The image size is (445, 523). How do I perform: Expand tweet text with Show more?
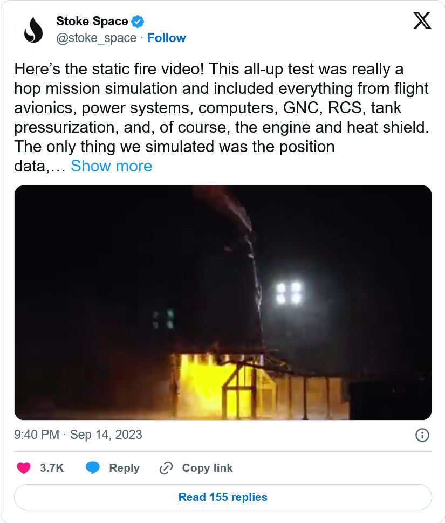tap(111, 166)
